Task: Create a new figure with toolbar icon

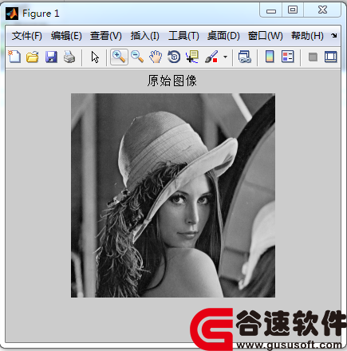Action: [14, 57]
